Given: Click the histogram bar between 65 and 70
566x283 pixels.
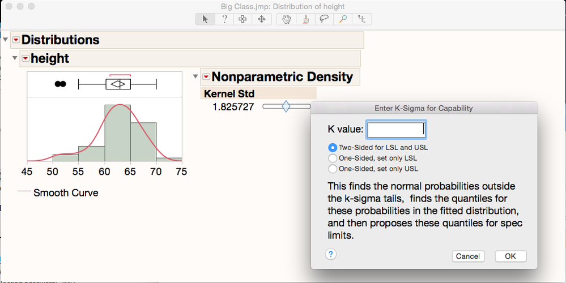Looking at the screenshot, I should pyautogui.click(x=143, y=142).
